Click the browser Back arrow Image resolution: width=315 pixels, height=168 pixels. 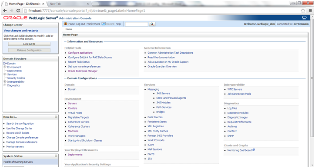point(5,10)
